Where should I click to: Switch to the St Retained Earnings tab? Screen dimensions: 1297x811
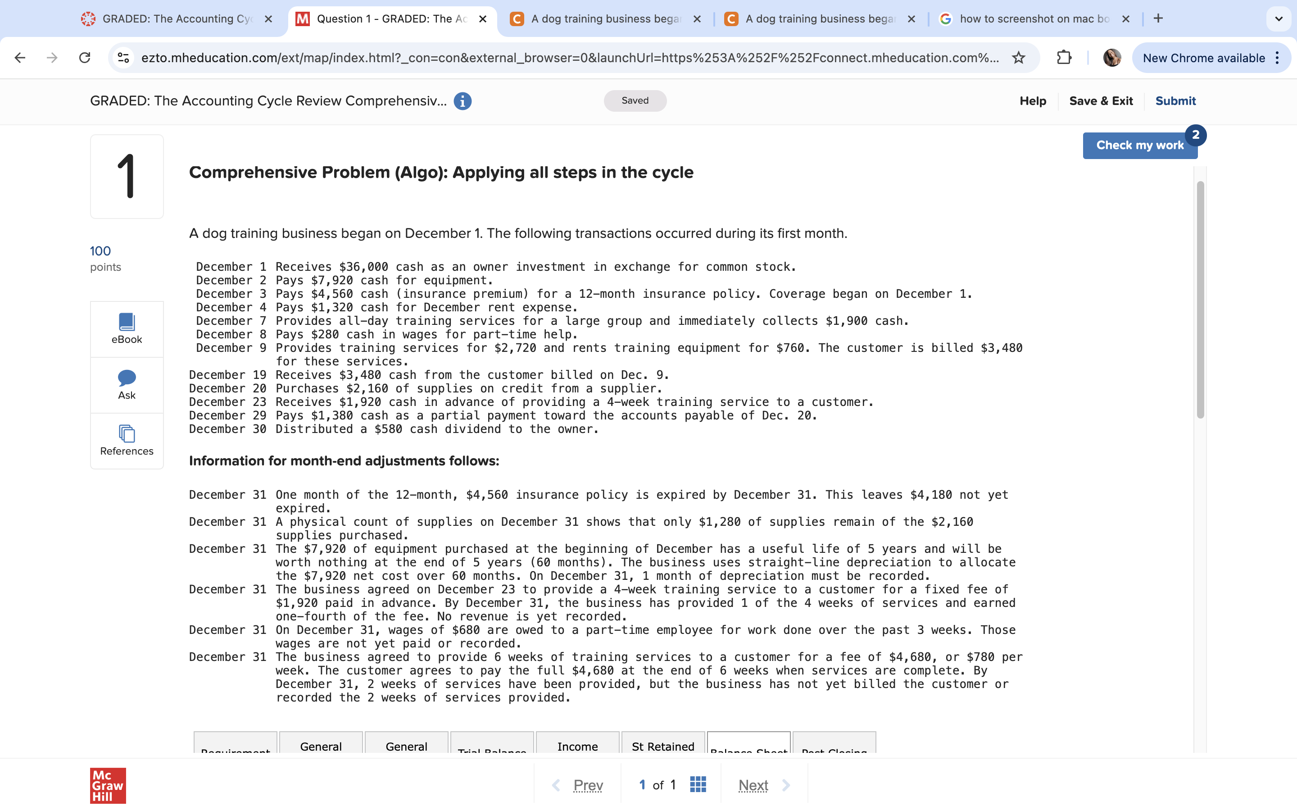coord(662,746)
